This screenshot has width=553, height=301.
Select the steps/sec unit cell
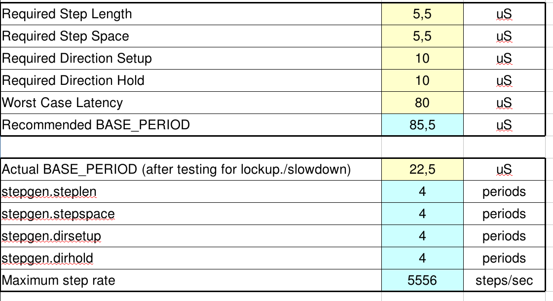(x=504, y=281)
